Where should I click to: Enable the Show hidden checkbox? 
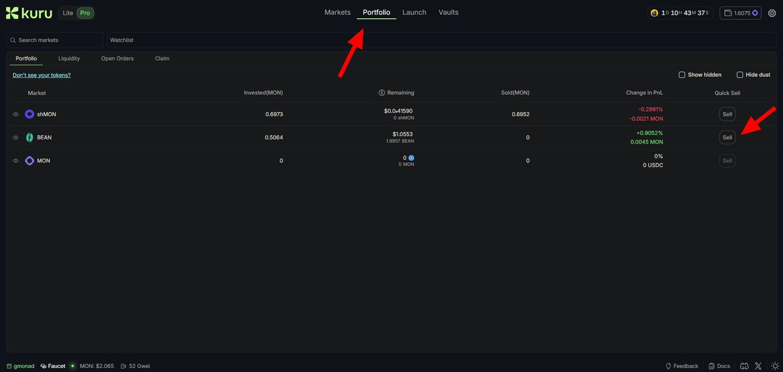click(682, 75)
